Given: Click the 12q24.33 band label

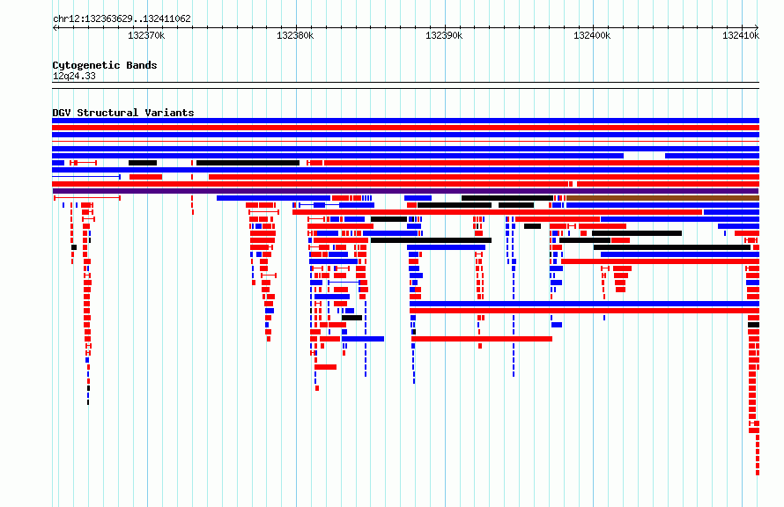Looking at the screenshot, I should (x=74, y=77).
